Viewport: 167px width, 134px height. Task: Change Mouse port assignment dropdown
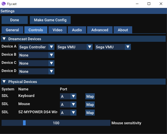(68, 105)
